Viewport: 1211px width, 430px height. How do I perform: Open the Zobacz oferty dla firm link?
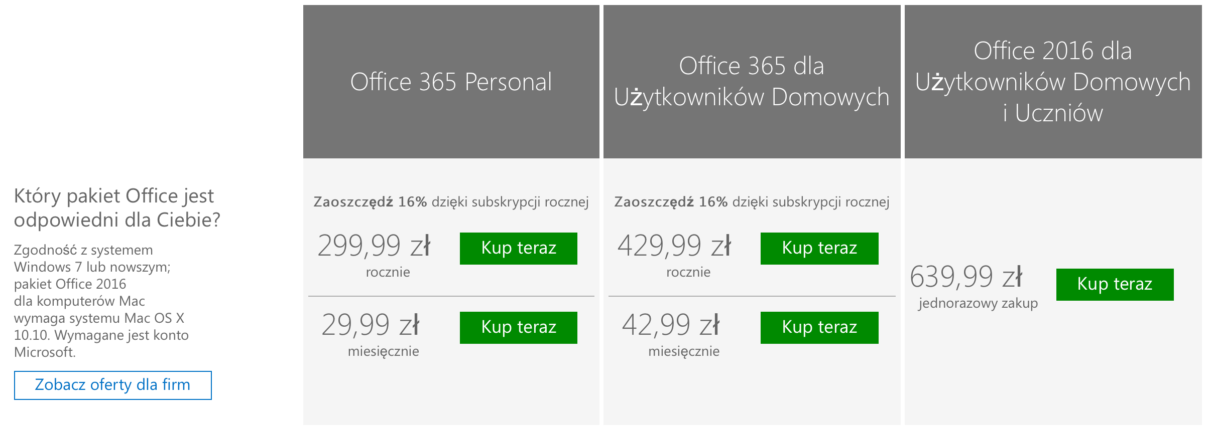pos(112,385)
